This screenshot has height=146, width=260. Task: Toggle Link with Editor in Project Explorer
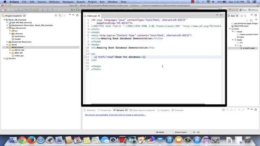tap(60, 15)
